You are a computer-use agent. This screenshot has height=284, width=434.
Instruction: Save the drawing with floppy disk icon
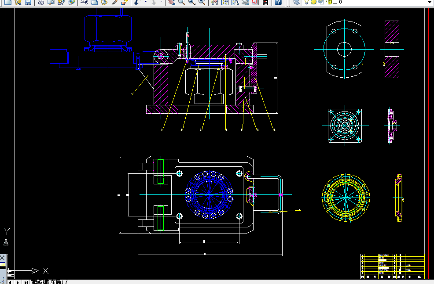pyautogui.click(x=28, y=2)
